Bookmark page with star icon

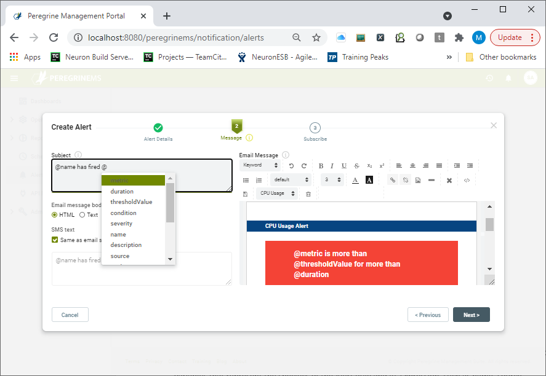tap(316, 37)
